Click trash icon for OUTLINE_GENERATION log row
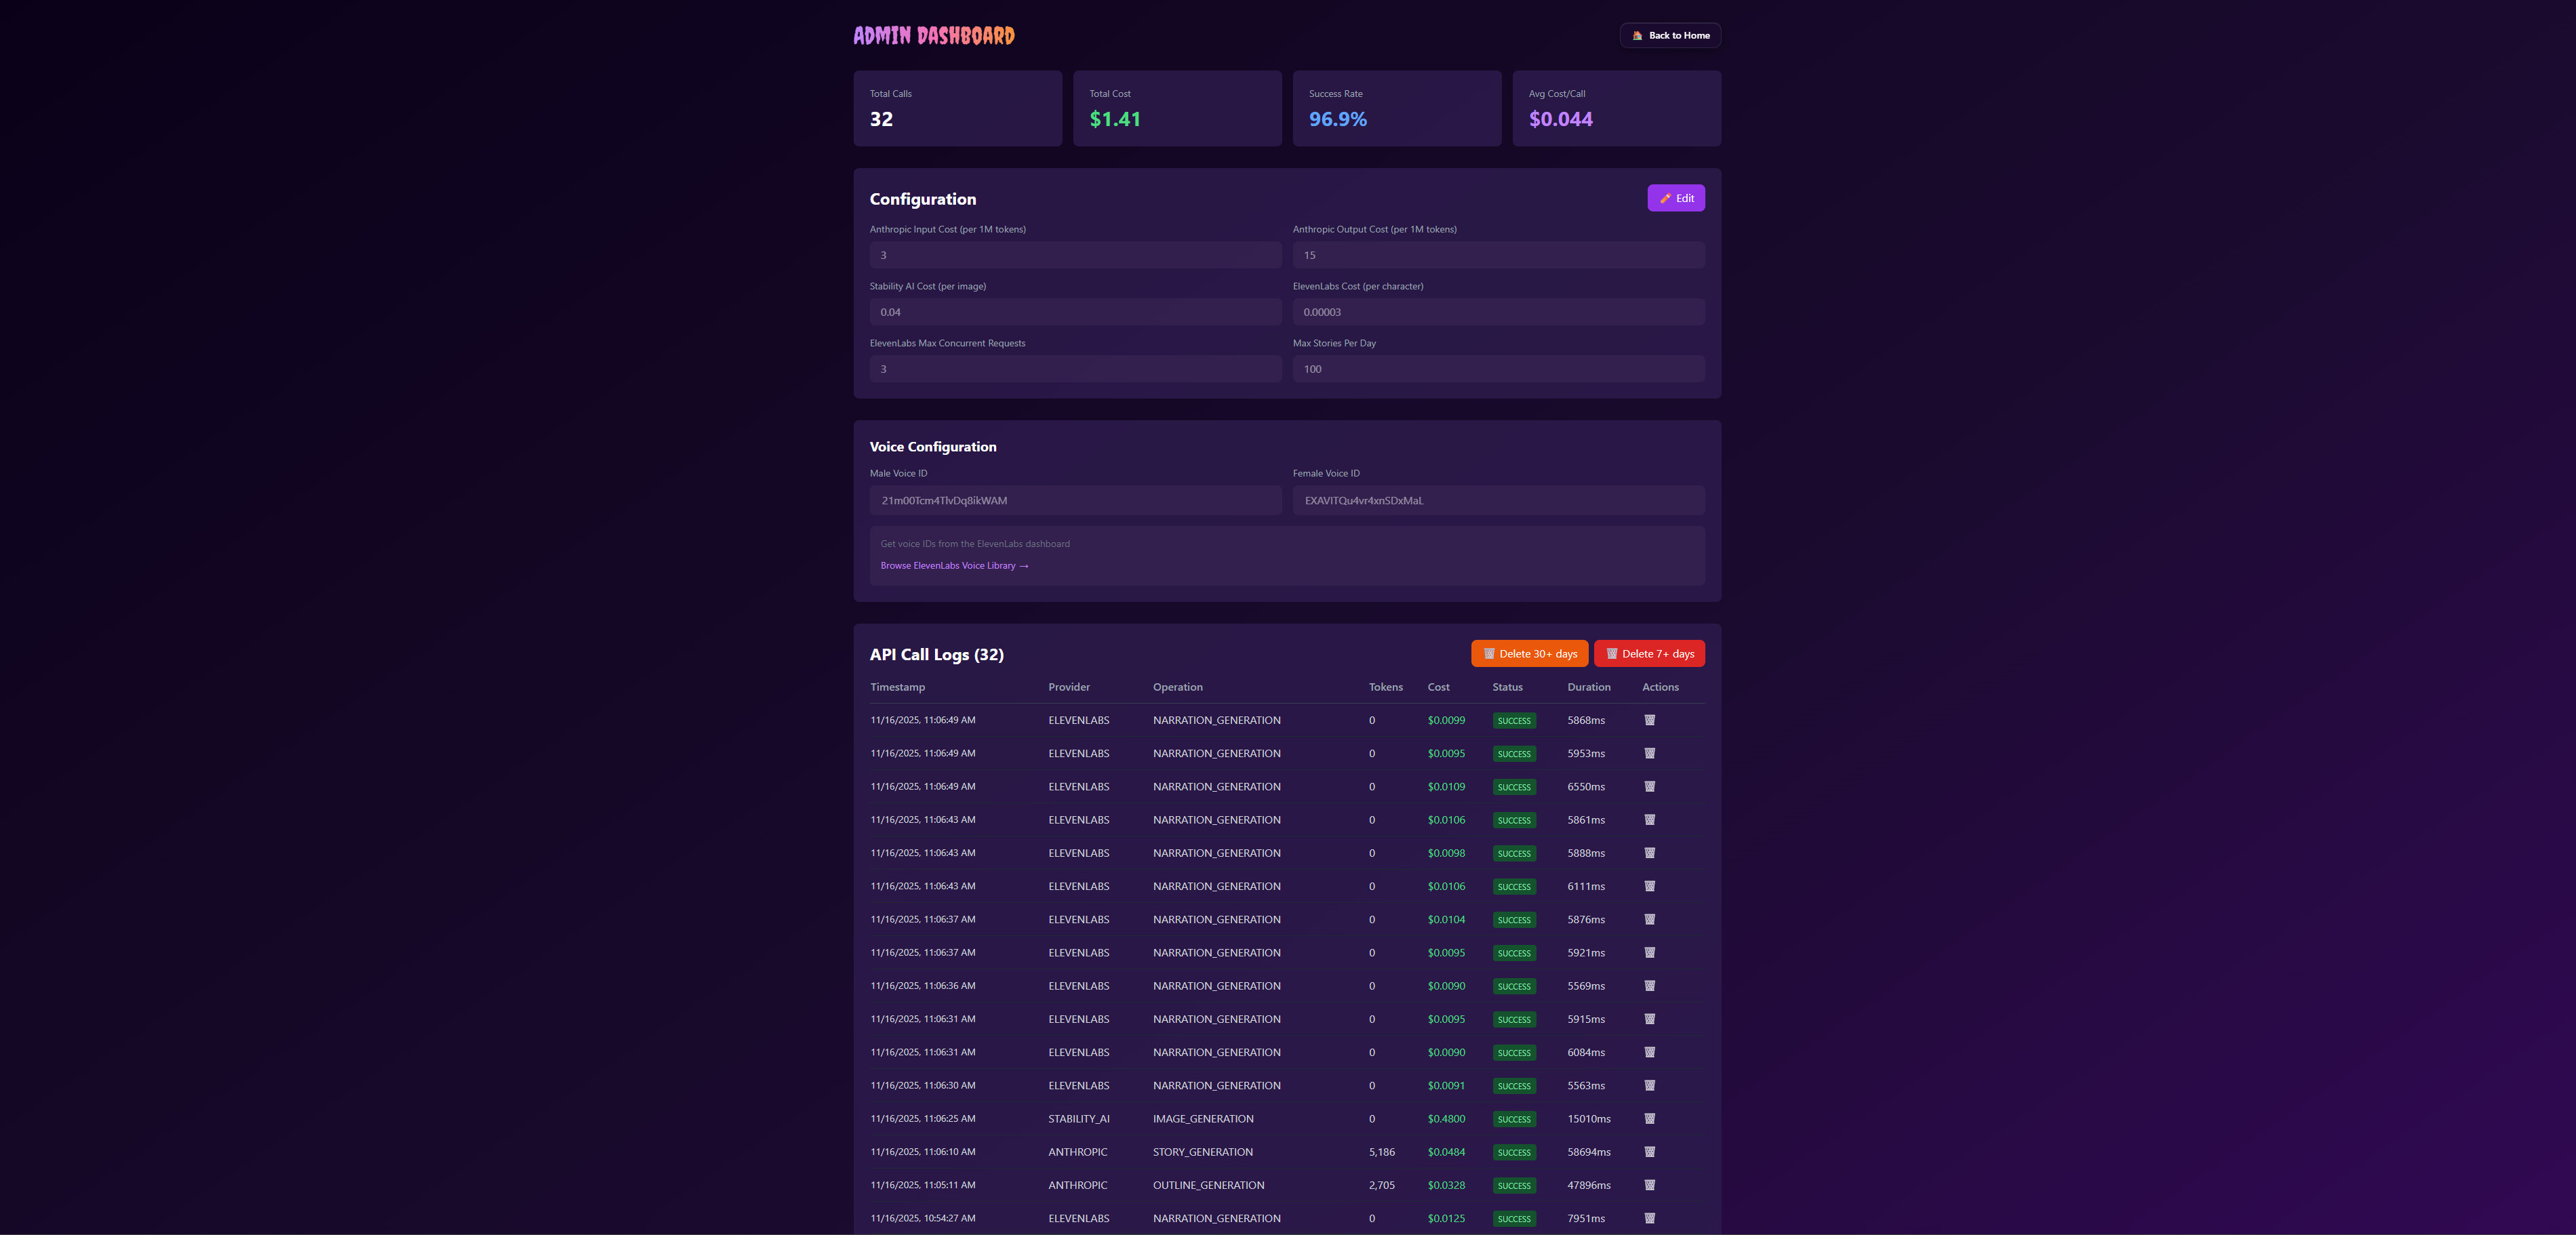 coord(1649,1185)
